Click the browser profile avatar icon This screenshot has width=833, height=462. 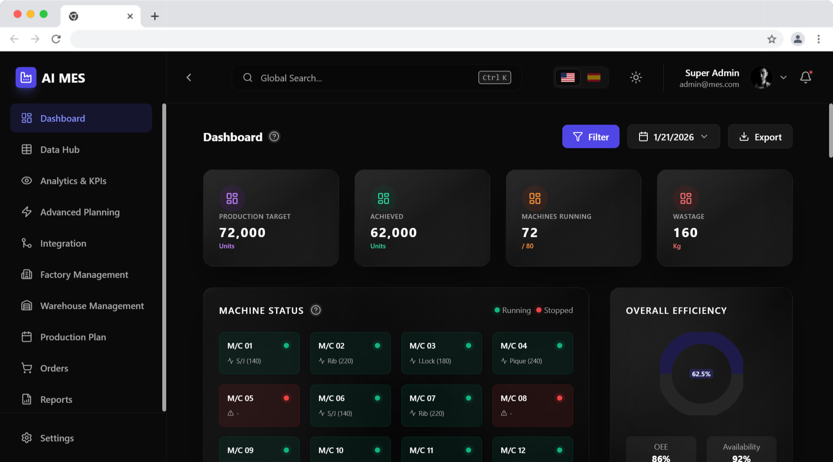click(x=797, y=39)
